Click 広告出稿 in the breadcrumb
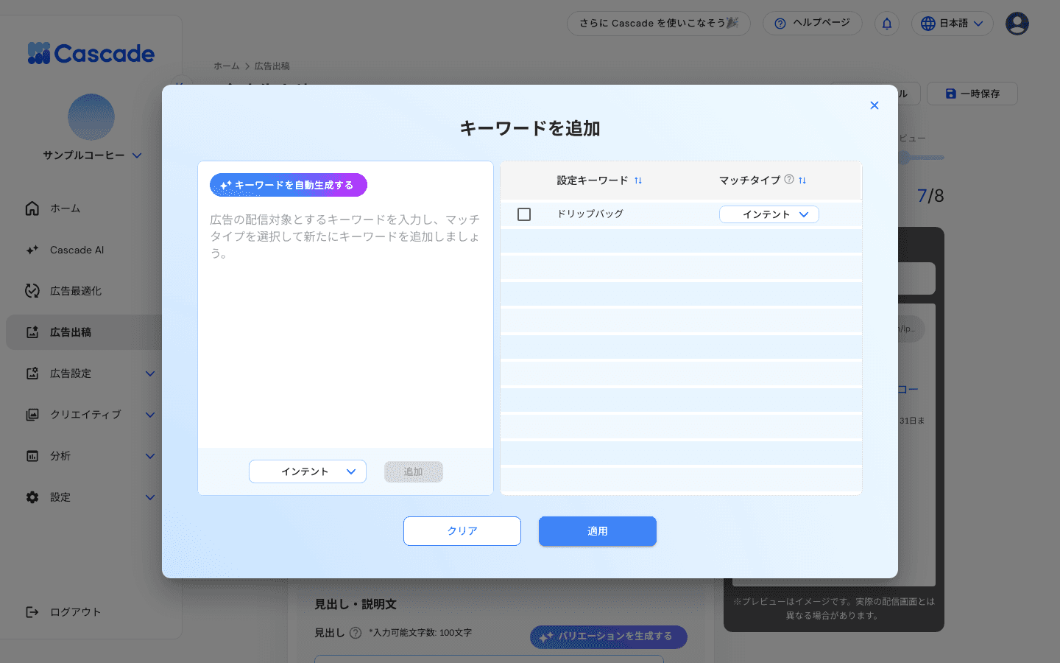The height and width of the screenshot is (663, 1060). [x=272, y=66]
